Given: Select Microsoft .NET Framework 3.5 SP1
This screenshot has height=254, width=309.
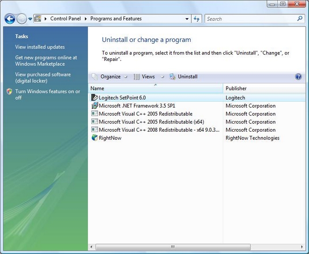Looking at the screenshot, I should point(137,106).
